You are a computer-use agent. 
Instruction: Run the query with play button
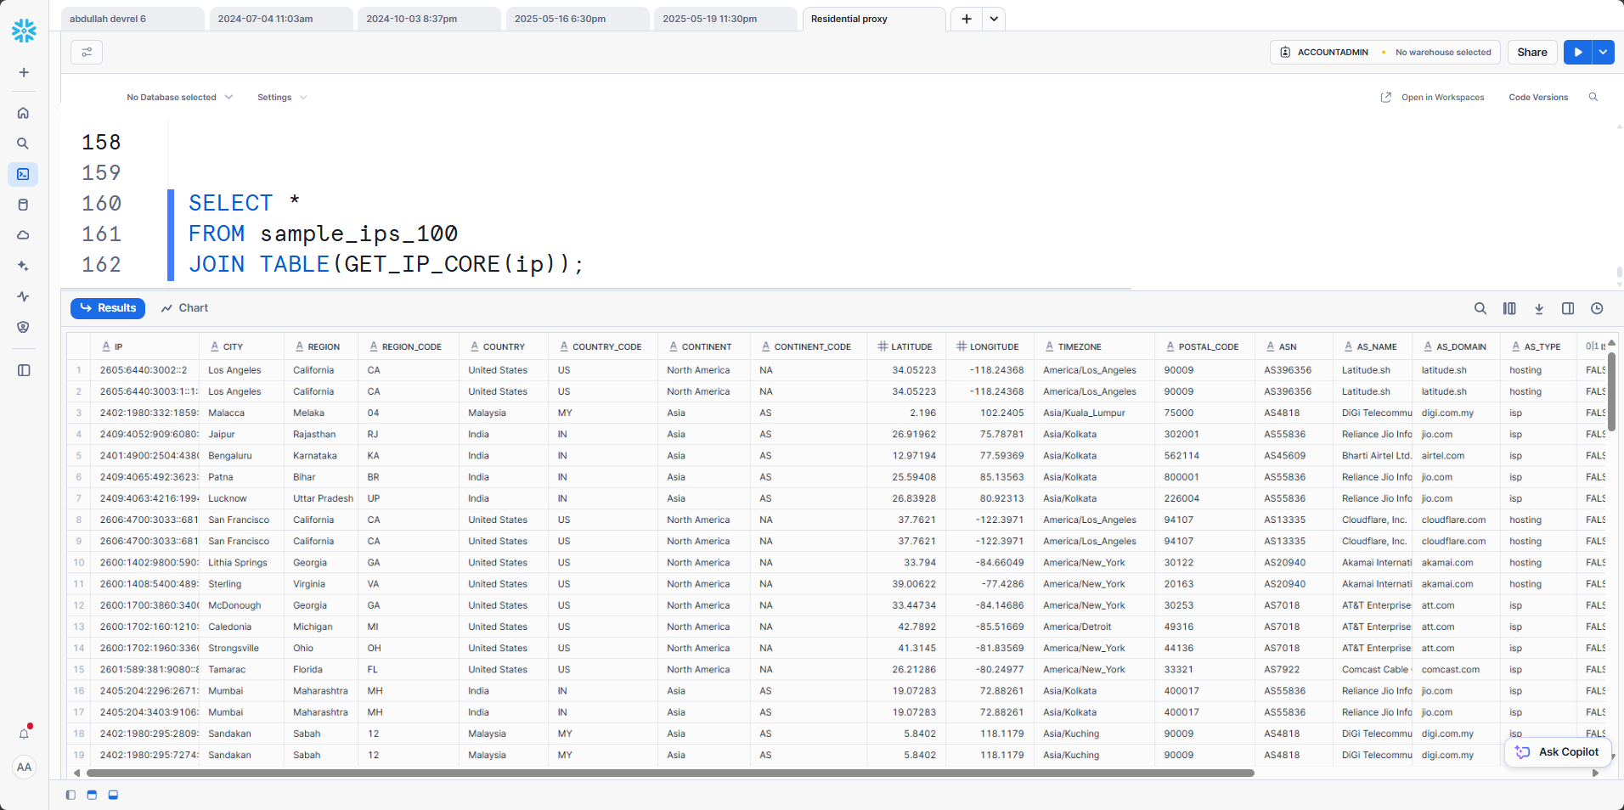1577,52
